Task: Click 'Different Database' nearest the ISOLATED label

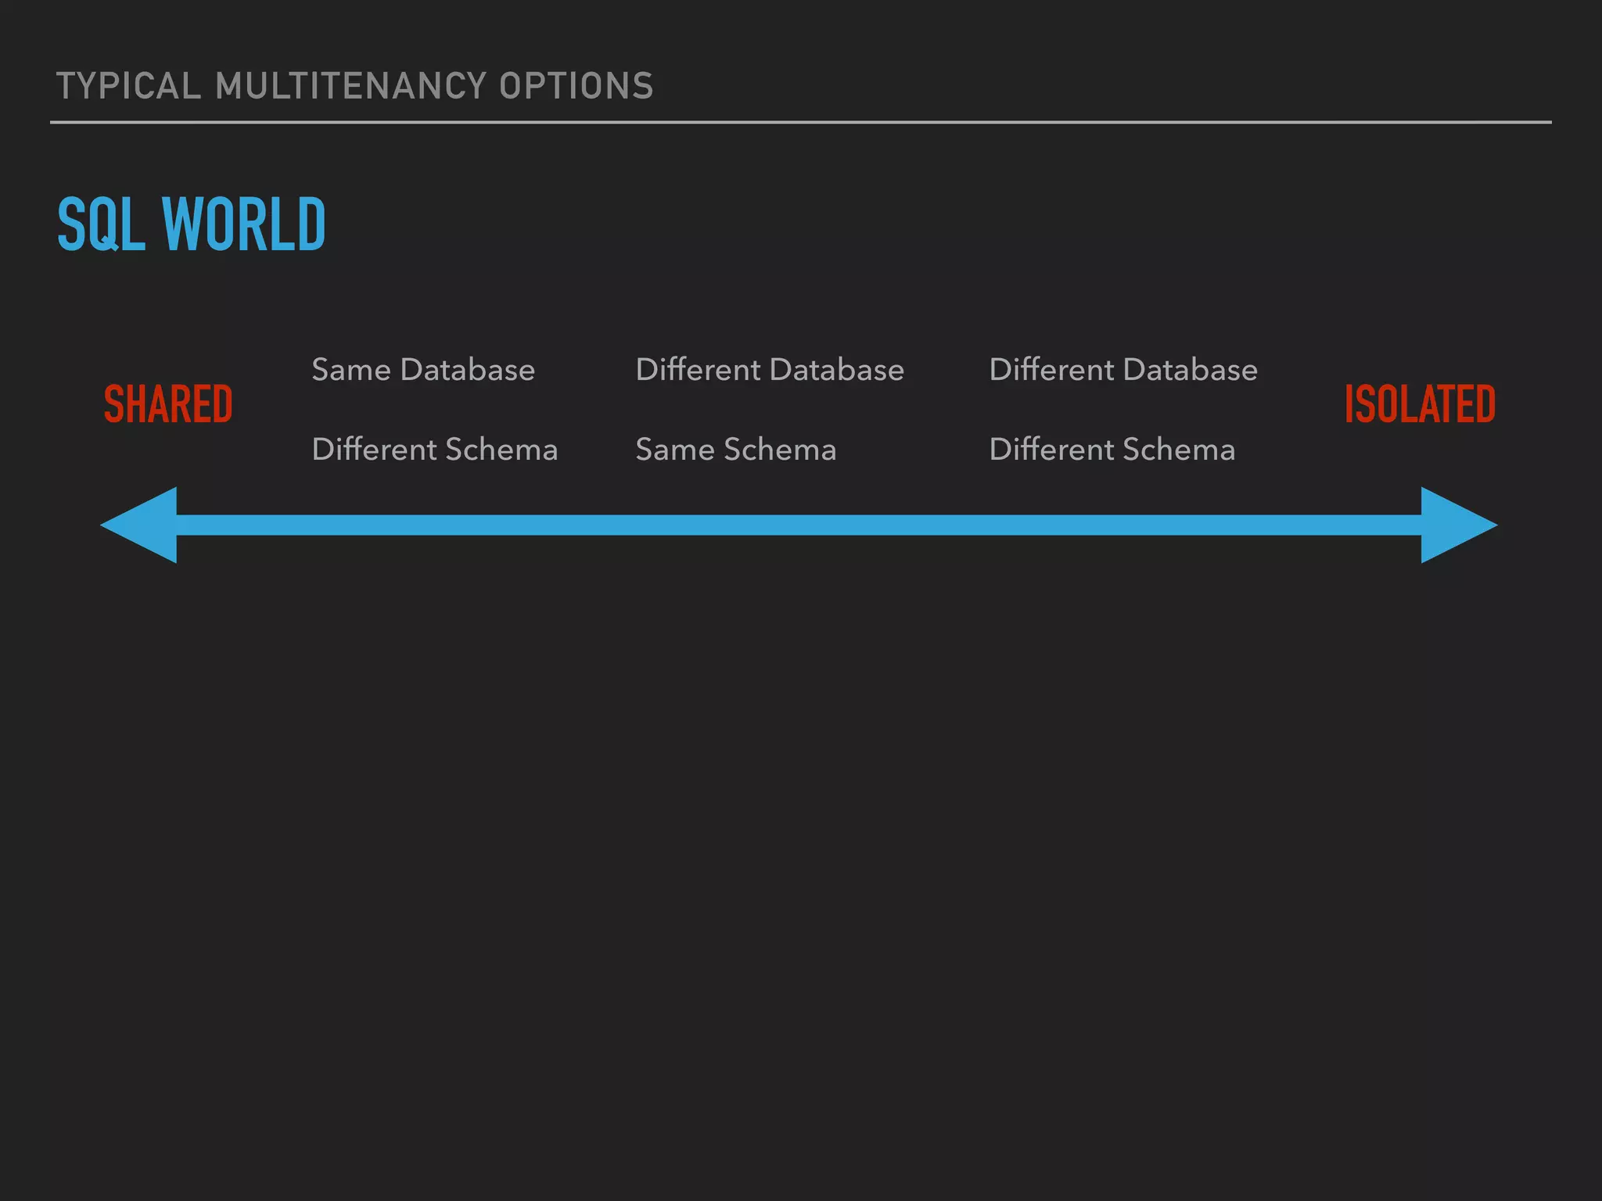Action: pyautogui.click(x=1123, y=369)
